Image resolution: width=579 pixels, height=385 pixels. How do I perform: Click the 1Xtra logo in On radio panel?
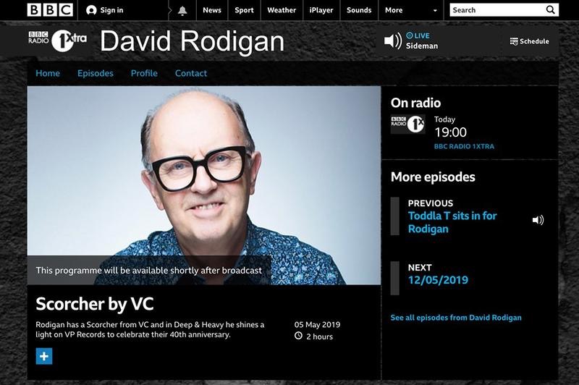pyautogui.click(x=407, y=124)
